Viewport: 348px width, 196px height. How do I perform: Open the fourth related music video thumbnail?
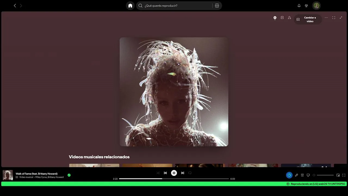click(x=253, y=165)
